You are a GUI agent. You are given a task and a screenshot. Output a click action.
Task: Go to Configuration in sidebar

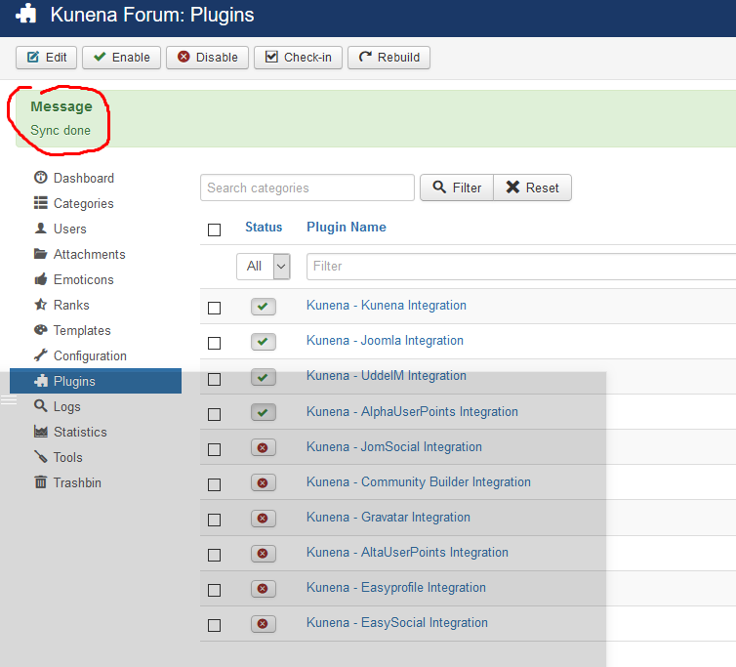tap(89, 355)
